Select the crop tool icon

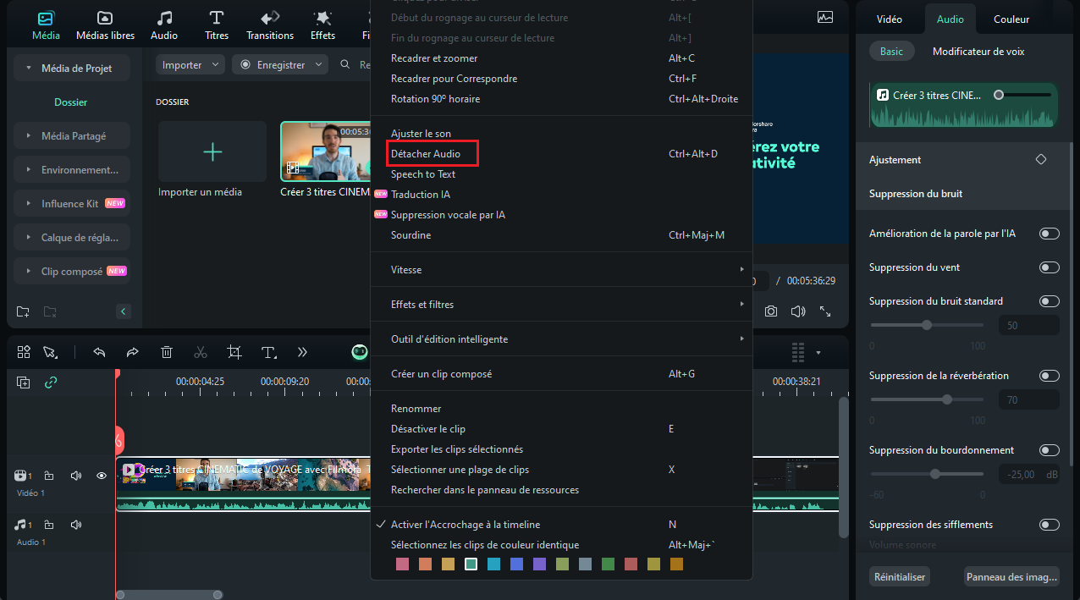[x=234, y=352]
